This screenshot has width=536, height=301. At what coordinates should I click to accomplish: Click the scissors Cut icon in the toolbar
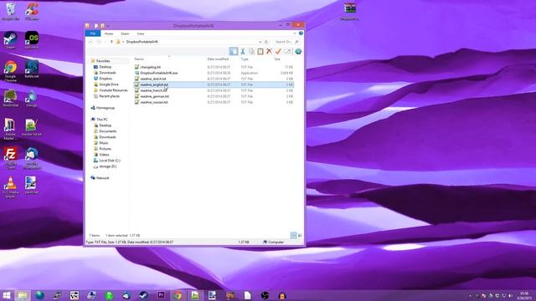tap(242, 52)
